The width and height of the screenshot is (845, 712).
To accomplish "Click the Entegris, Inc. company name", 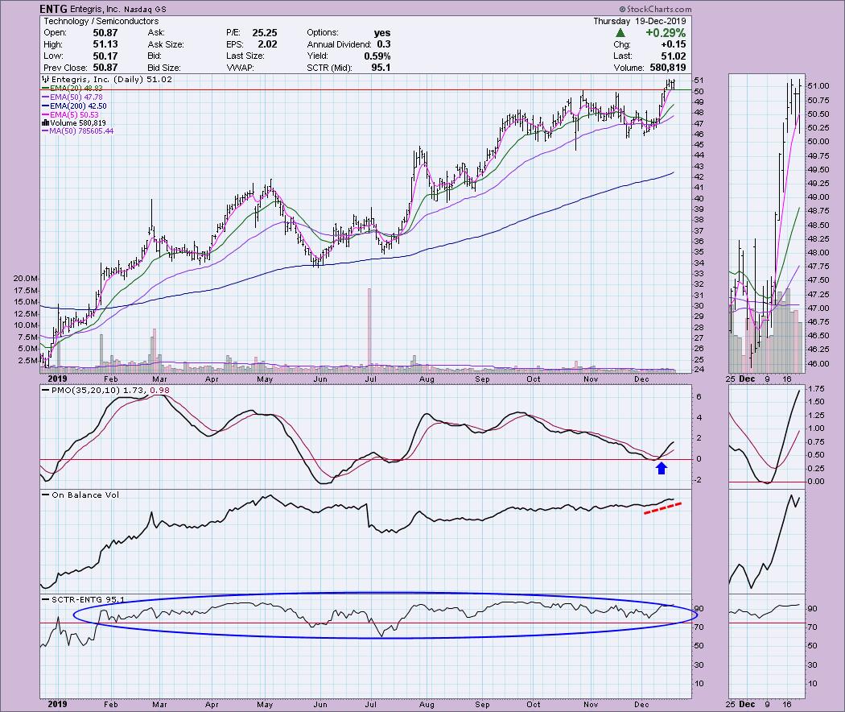I will point(96,9).
